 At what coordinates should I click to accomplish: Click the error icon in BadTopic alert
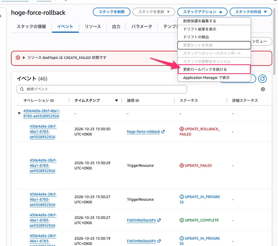click(x=18, y=58)
